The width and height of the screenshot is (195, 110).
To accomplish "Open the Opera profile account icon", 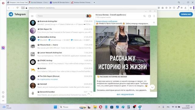I will coord(186,8).
